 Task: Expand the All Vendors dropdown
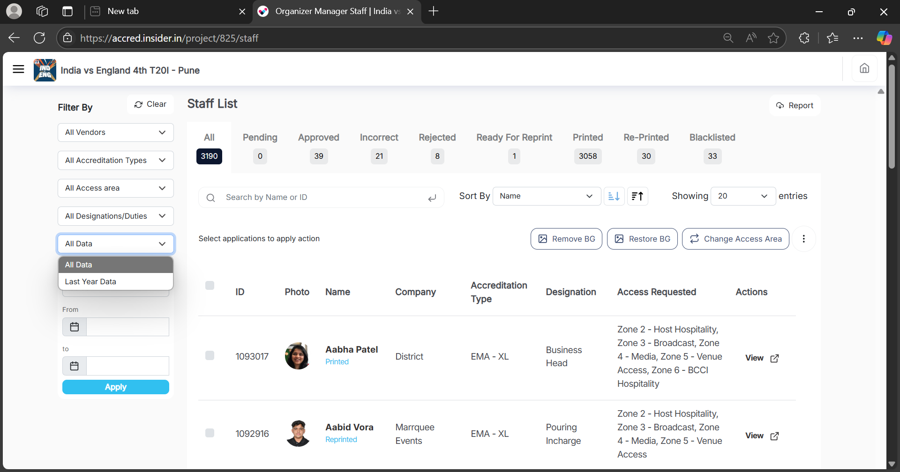(115, 133)
